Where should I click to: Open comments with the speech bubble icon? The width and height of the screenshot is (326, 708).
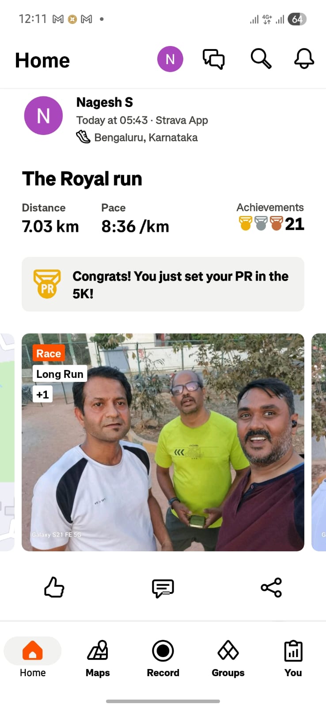163,588
